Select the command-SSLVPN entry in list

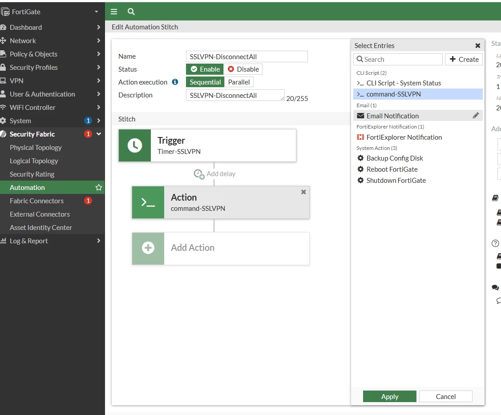click(x=418, y=94)
